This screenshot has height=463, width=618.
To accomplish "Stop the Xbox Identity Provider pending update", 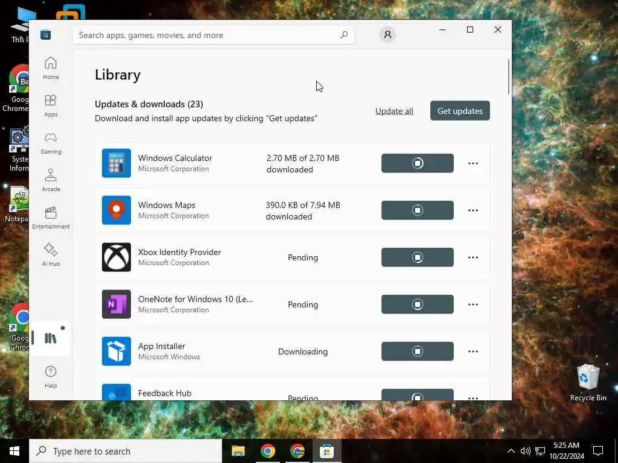I will (x=418, y=257).
